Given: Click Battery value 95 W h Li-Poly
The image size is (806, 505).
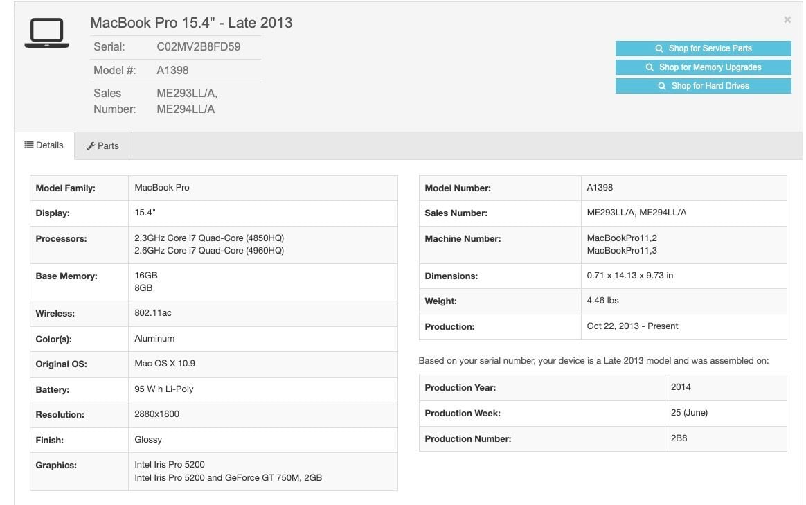Looking at the screenshot, I should coord(164,389).
